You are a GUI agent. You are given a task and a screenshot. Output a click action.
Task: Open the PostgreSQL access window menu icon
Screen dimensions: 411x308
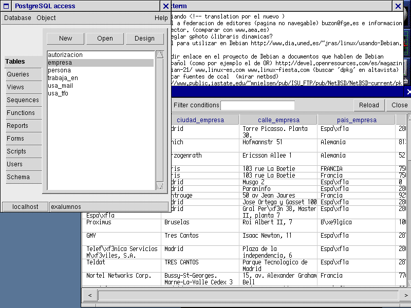[6, 6]
